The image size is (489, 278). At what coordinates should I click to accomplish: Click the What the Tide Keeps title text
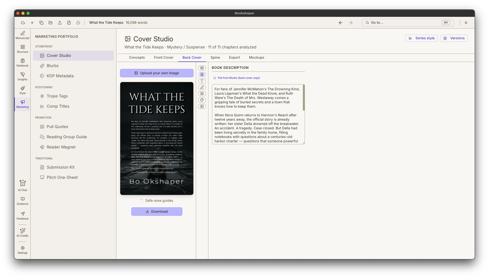[106, 23]
